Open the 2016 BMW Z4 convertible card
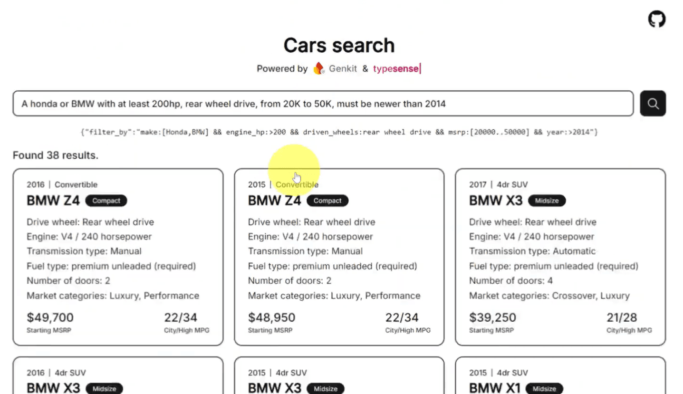The image size is (683, 394). coord(118,257)
